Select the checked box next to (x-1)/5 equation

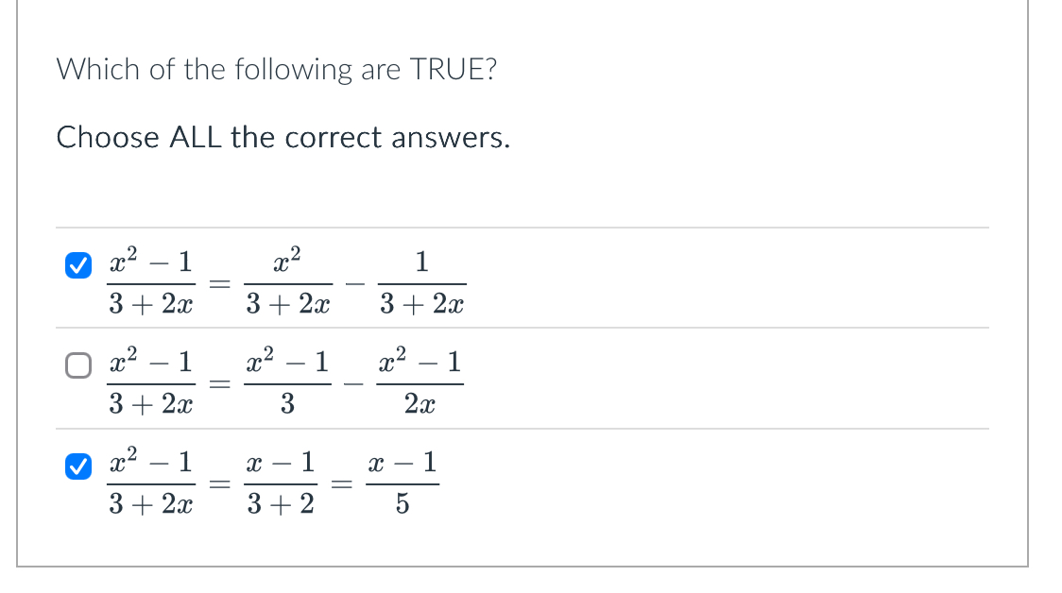point(77,465)
